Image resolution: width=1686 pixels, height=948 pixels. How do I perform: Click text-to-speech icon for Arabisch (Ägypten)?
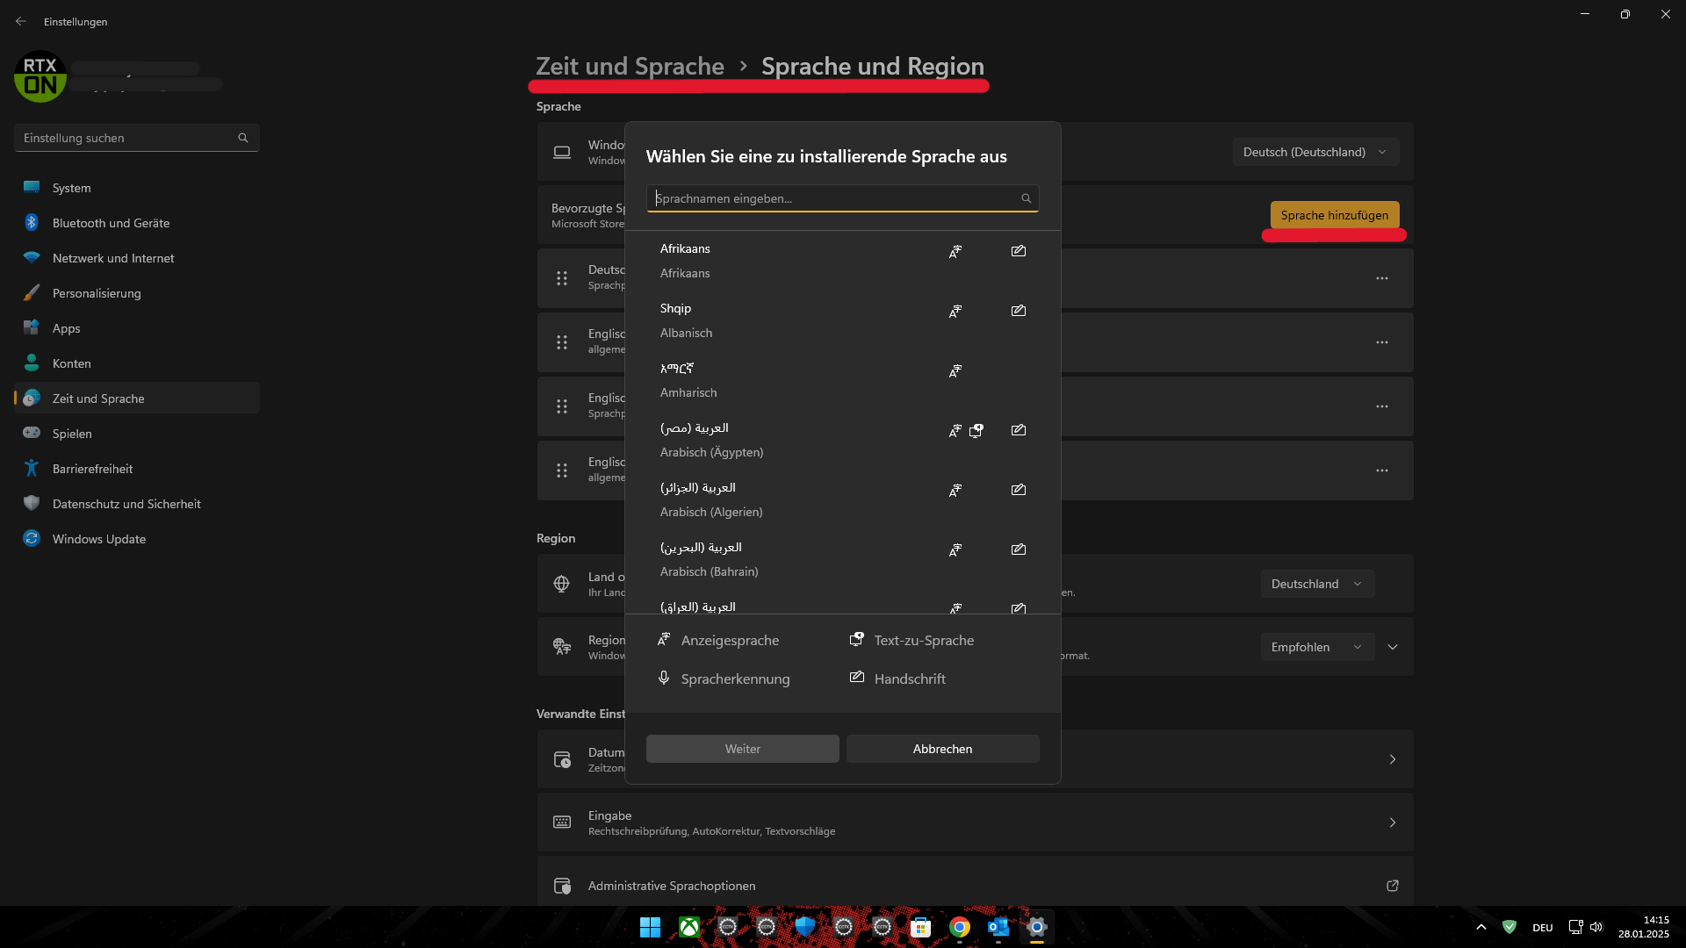(x=976, y=430)
